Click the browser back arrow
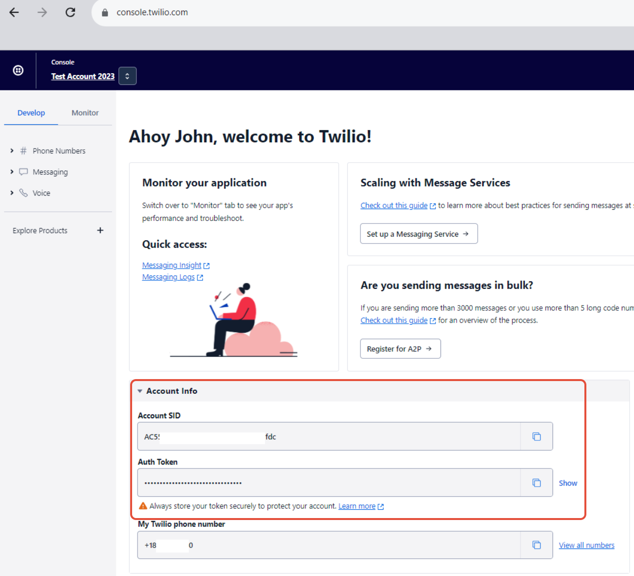634x576 pixels. tap(14, 12)
